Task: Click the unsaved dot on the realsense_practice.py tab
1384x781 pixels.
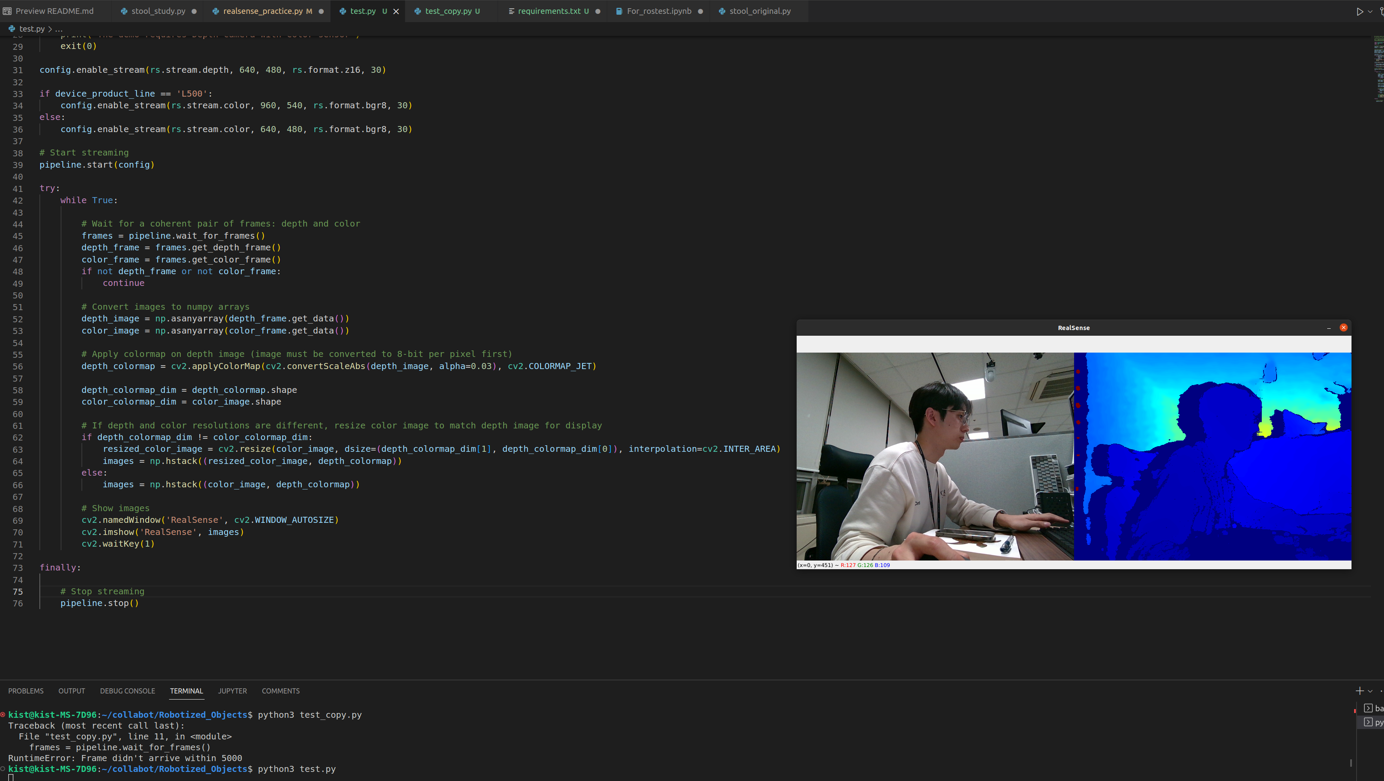Action: [x=321, y=11]
